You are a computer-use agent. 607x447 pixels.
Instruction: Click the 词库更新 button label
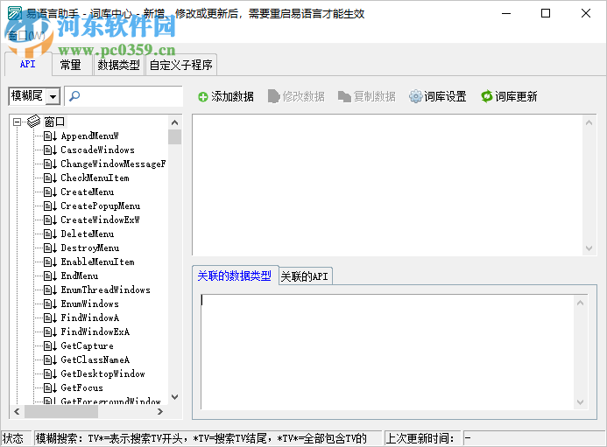(x=516, y=97)
